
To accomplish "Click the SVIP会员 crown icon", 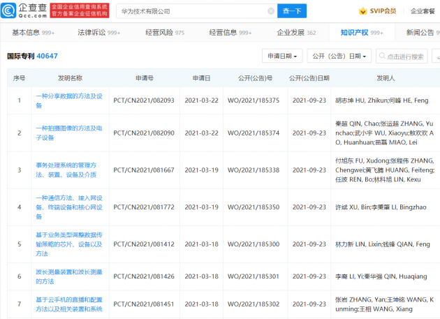I will (x=362, y=12).
